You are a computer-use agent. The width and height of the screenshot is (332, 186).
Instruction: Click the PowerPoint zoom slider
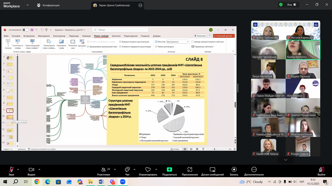click(x=214, y=149)
